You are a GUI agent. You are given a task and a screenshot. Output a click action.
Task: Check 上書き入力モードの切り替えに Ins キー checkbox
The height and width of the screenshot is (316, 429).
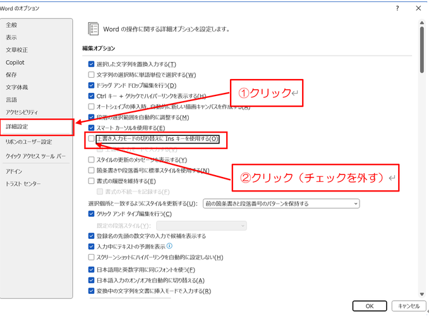pos(92,138)
